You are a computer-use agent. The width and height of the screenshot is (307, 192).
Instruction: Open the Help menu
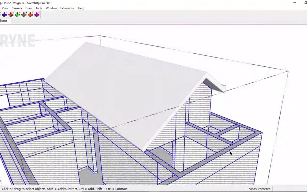click(x=81, y=8)
